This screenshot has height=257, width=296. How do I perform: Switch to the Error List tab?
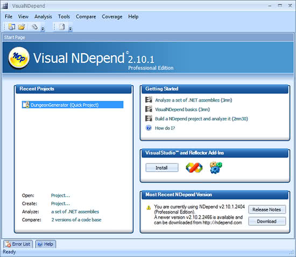[x=18, y=244]
